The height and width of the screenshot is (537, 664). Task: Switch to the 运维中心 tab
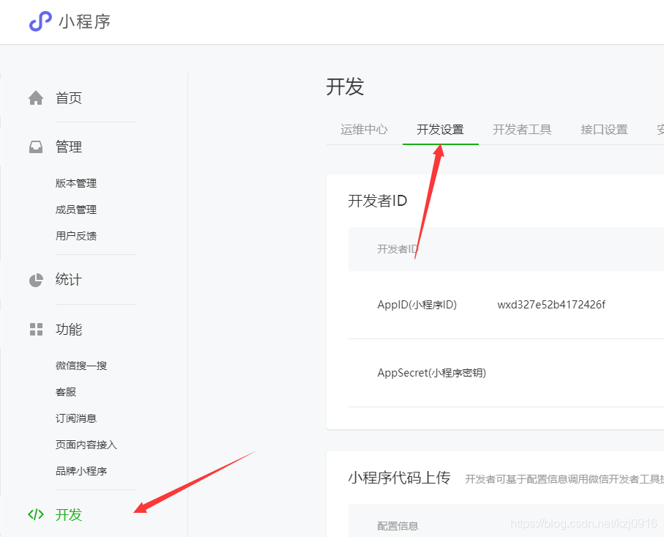tap(363, 129)
